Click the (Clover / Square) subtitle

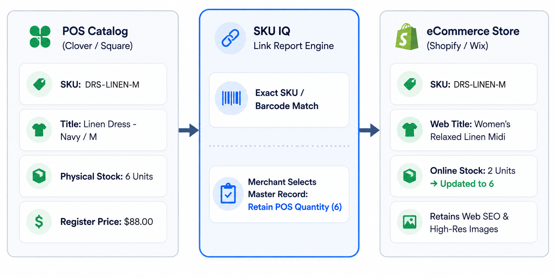coord(97,46)
